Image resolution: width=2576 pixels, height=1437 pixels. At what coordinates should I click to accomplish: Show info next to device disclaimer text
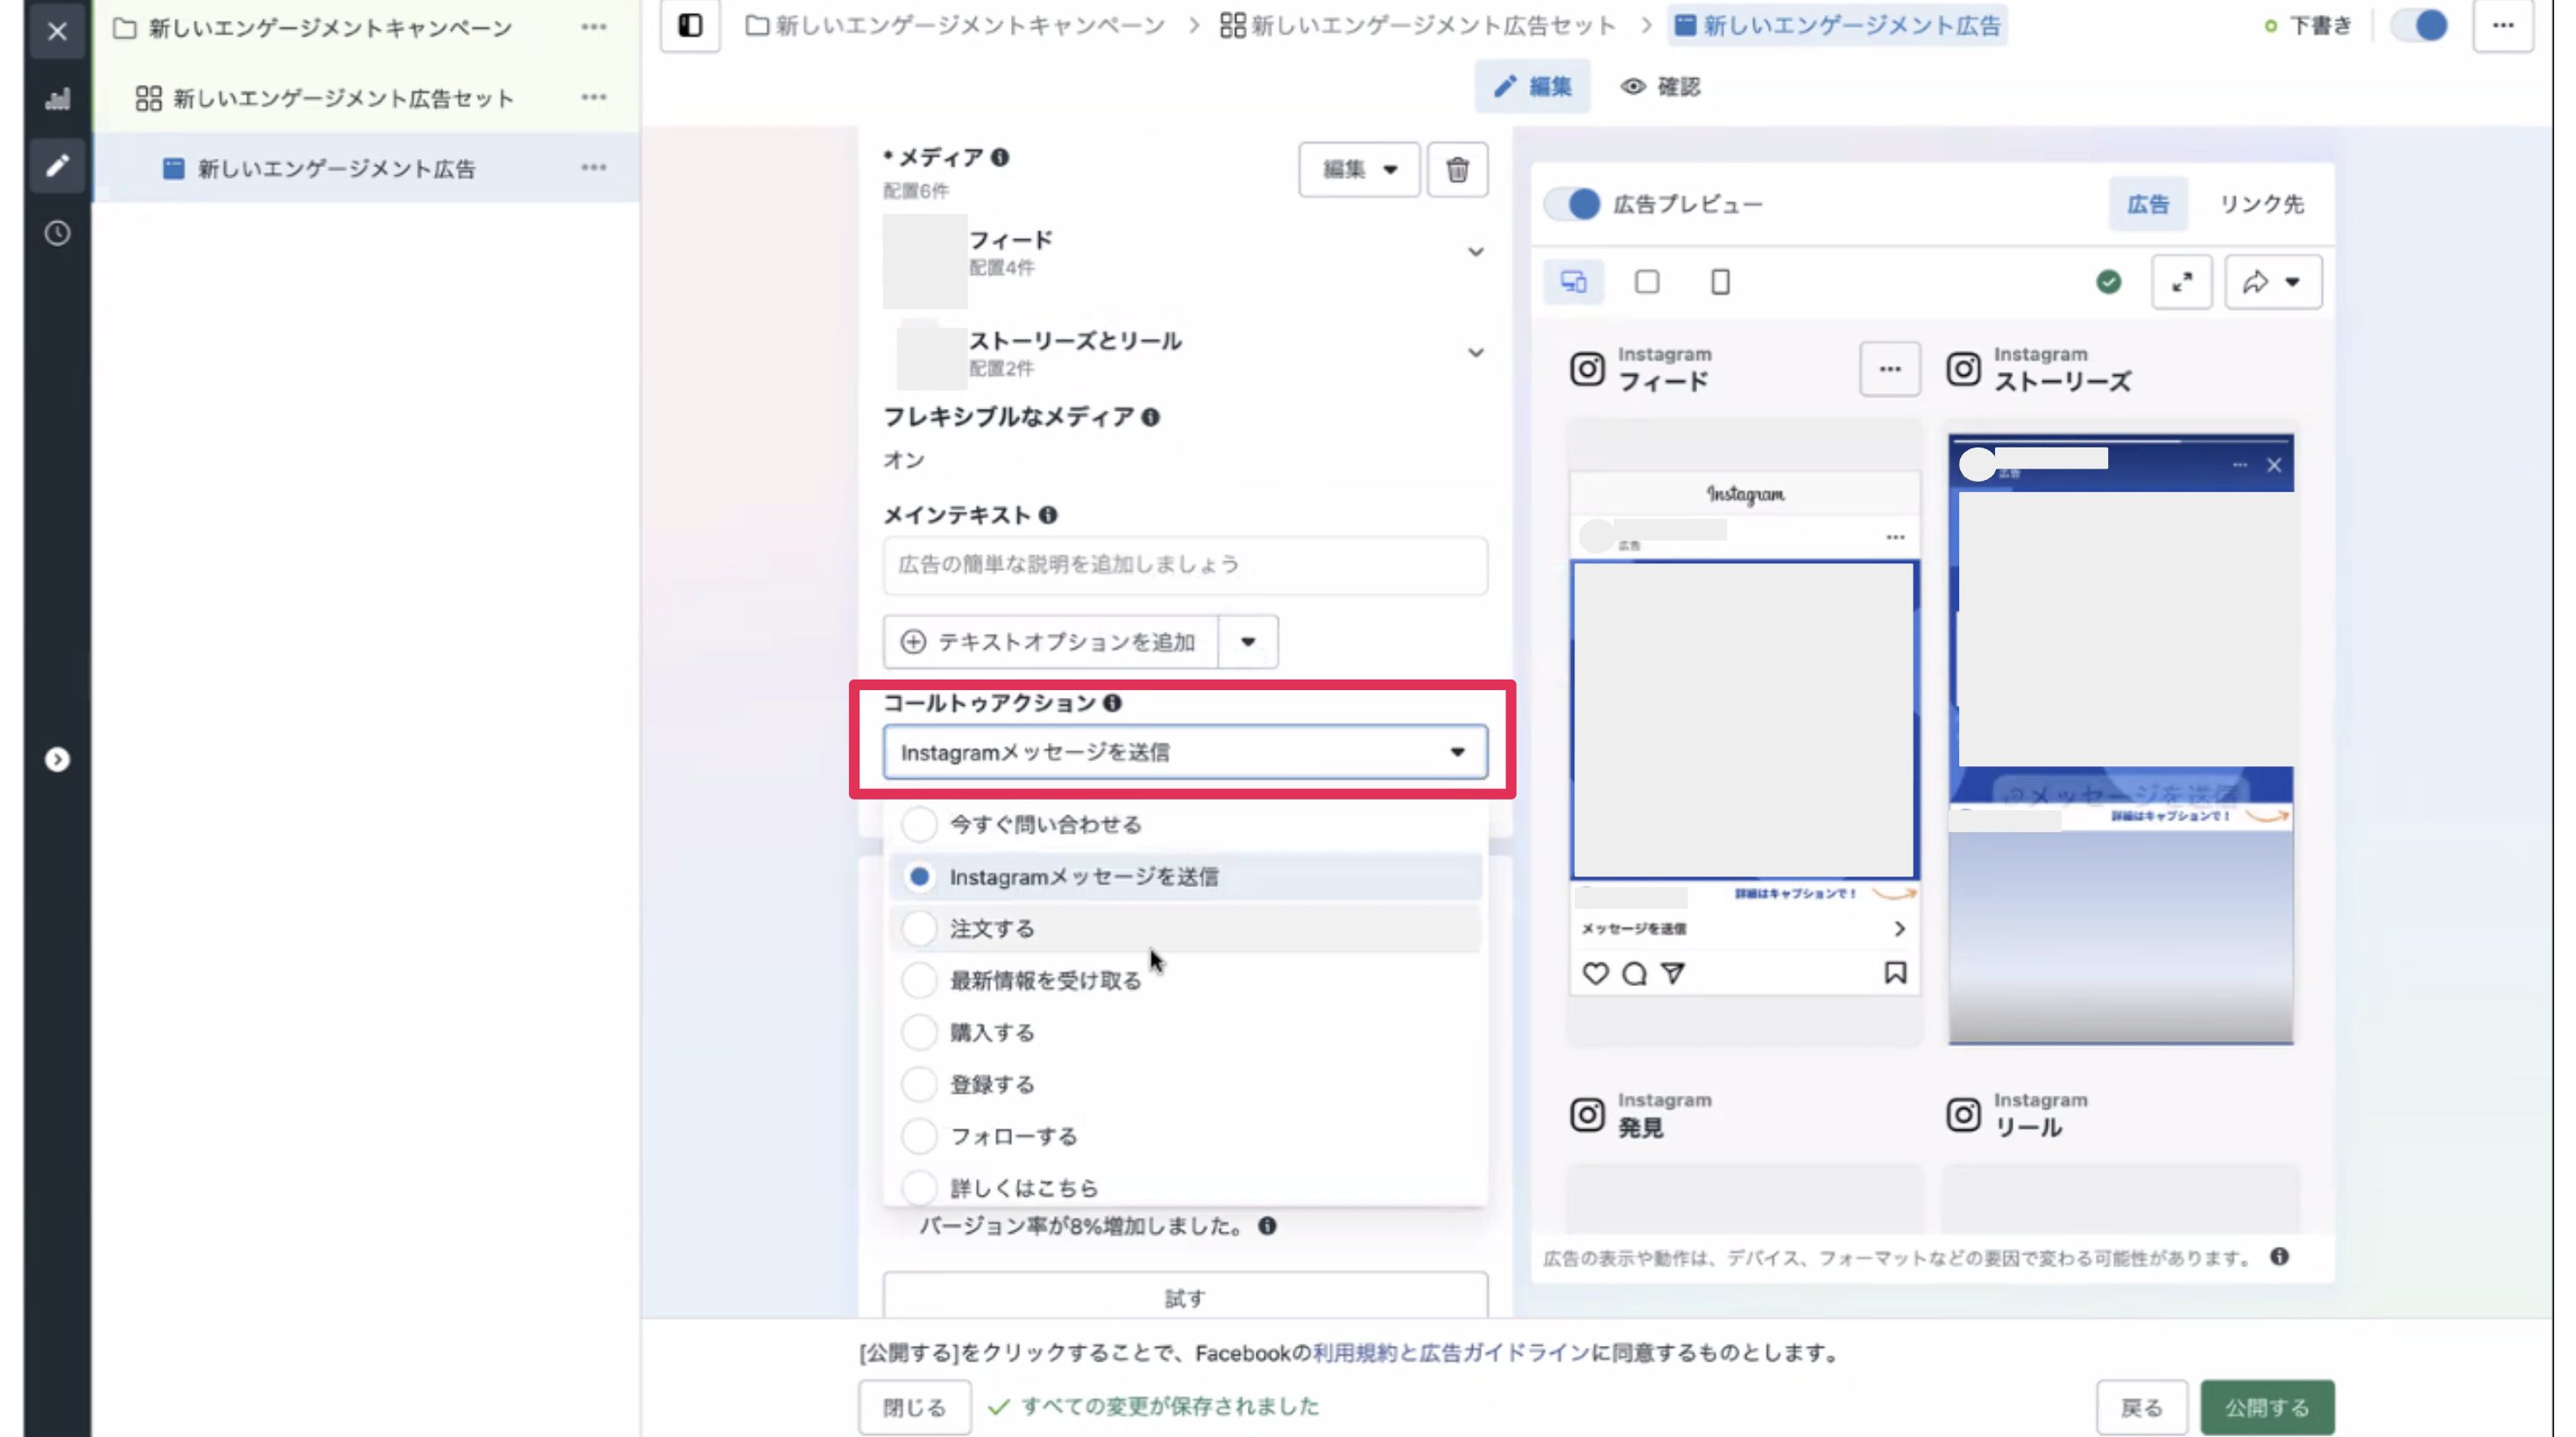click(2279, 1256)
